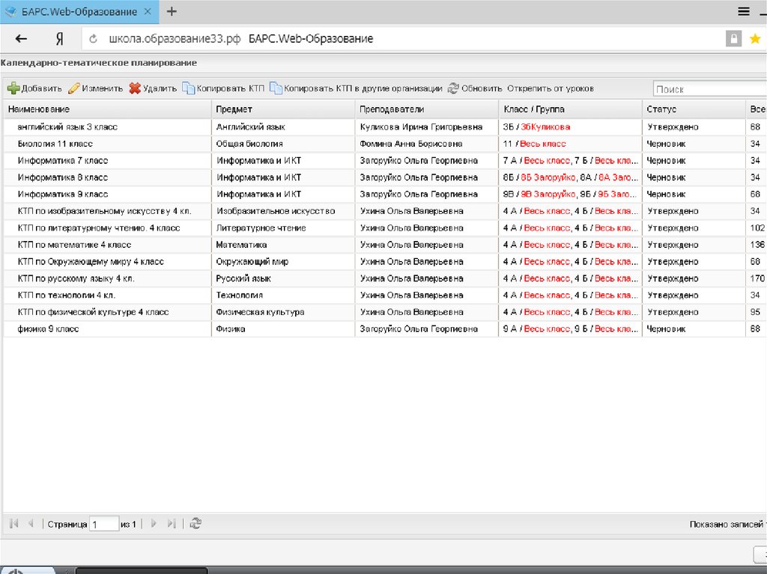Go to first page using pagination icon

(x=14, y=524)
